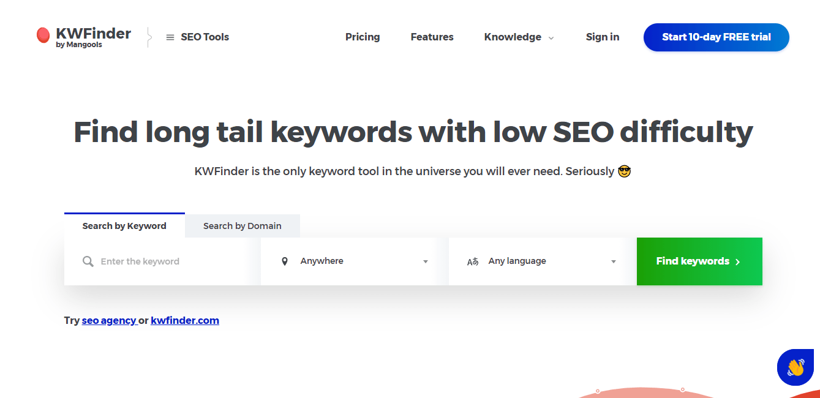Click the location pin icon

pos(284,261)
